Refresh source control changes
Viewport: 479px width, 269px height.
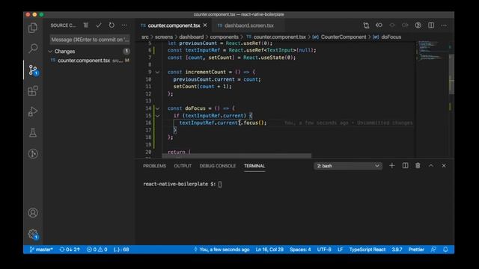click(x=112, y=25)
